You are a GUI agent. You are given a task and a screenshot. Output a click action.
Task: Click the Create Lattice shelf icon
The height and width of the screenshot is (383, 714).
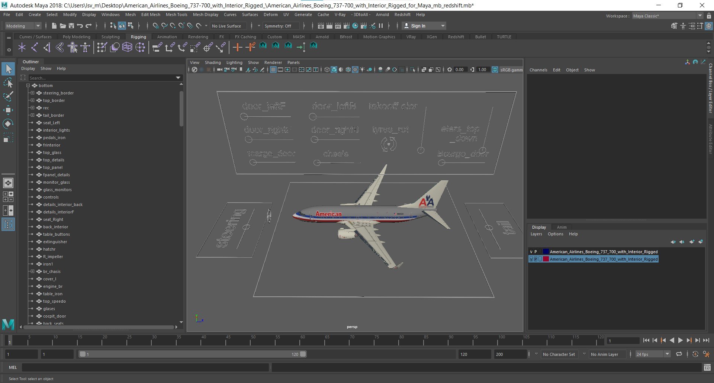point(127,47)
